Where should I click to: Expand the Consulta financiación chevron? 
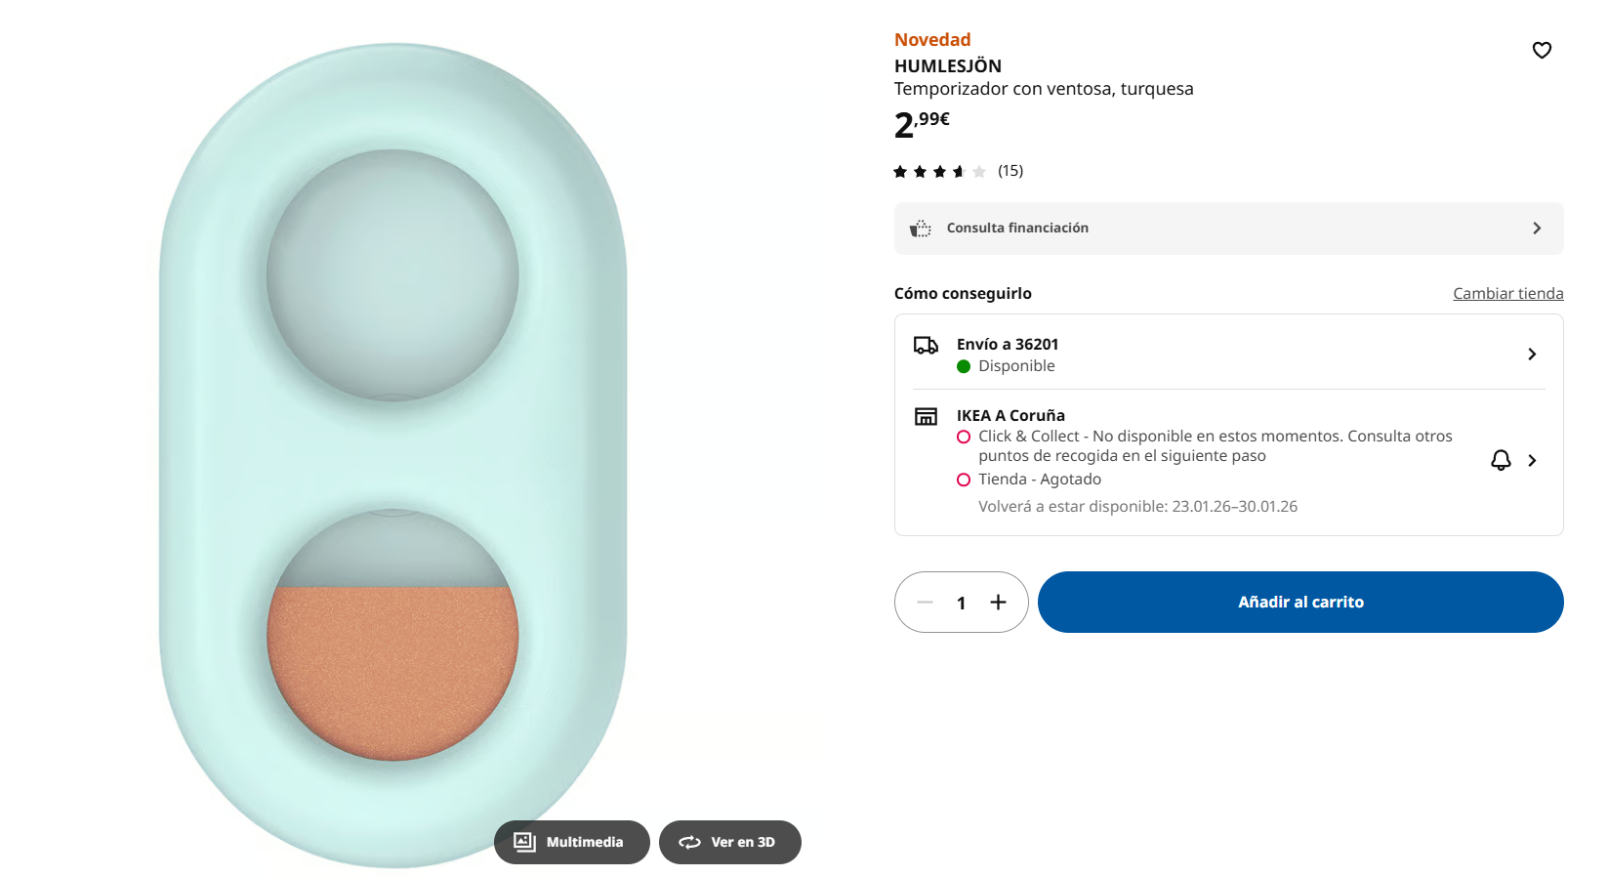[1537, 229]
